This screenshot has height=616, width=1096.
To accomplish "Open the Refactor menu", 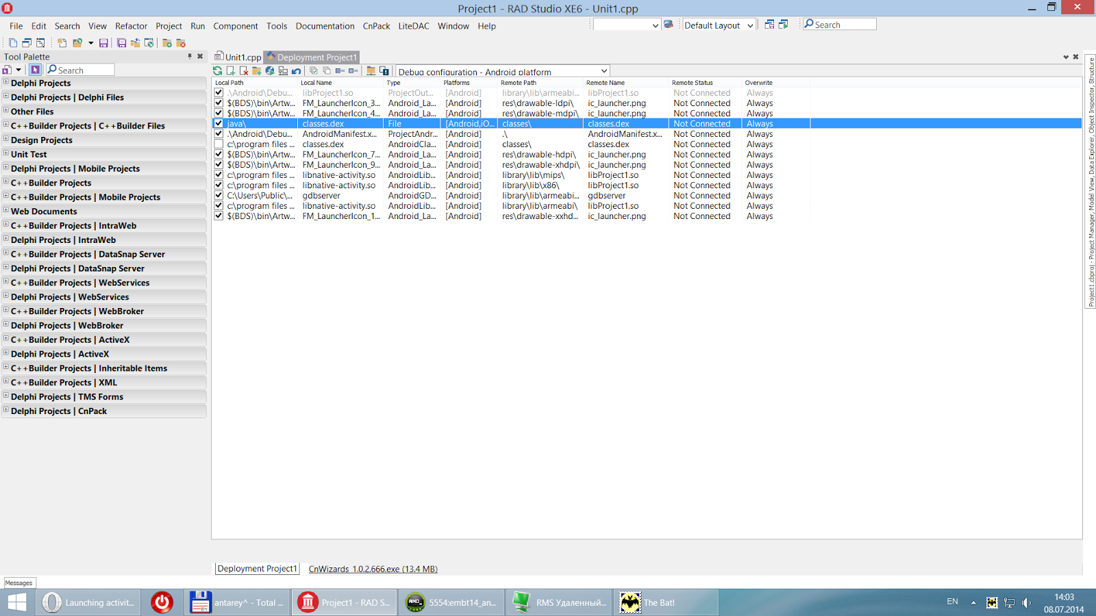I will (x=131, y=26).
